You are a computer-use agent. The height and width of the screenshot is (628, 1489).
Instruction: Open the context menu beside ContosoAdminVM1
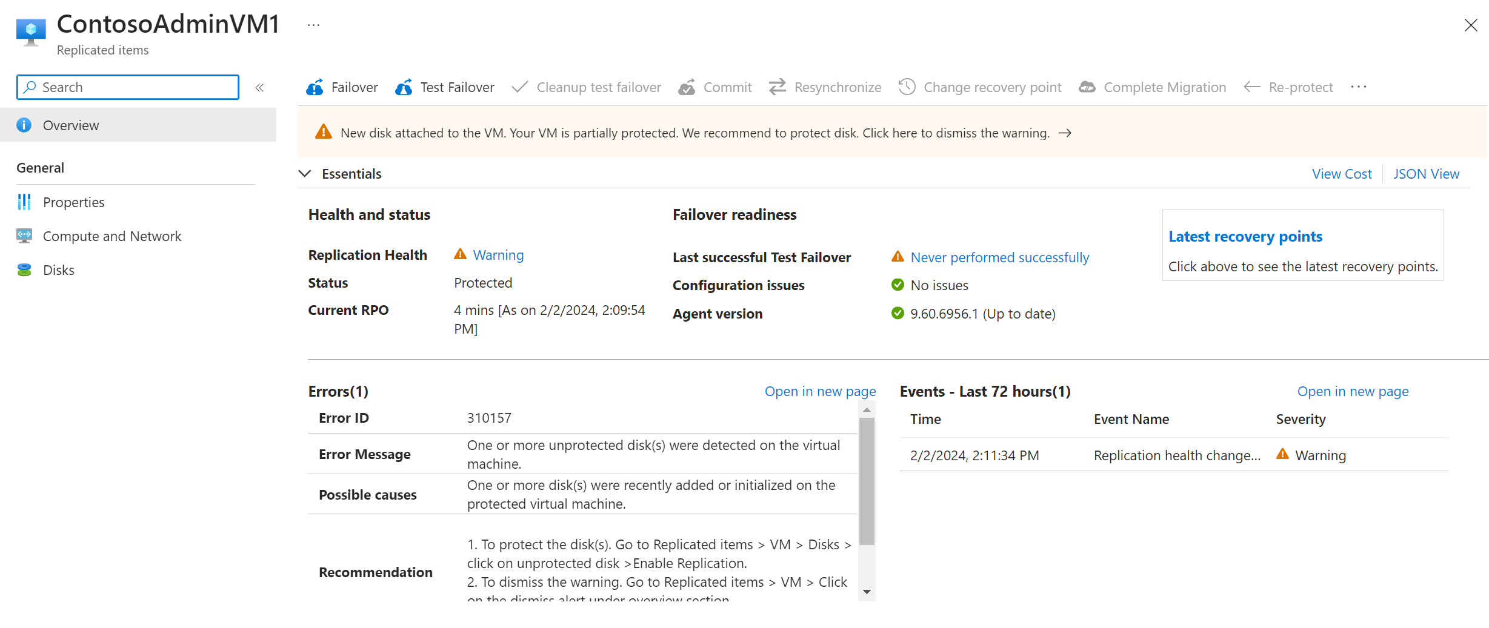[313, 24]
